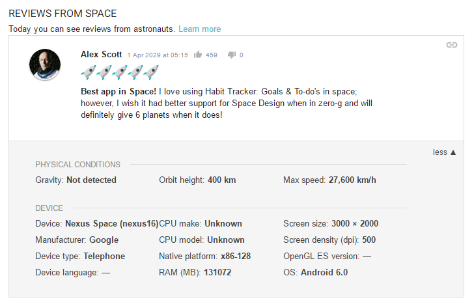
Task: Click Alex Scott's profile picture
Action: pyautogui.click(x=45, y=65)
